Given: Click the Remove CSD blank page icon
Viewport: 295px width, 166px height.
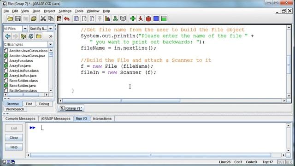Looking at the screenshot, I should (84, 18).
